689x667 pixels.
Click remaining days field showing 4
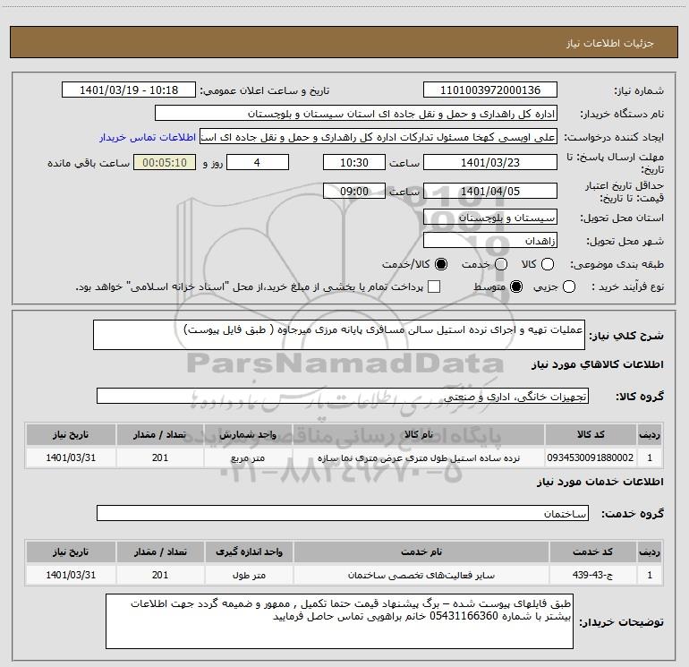[x=258, y=162]
